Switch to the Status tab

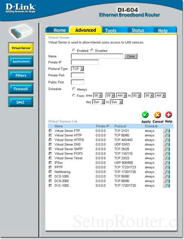pos(138,30)
